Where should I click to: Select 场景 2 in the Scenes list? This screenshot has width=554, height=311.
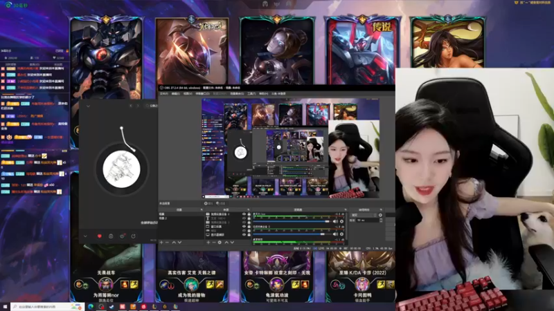coord(181,218)
